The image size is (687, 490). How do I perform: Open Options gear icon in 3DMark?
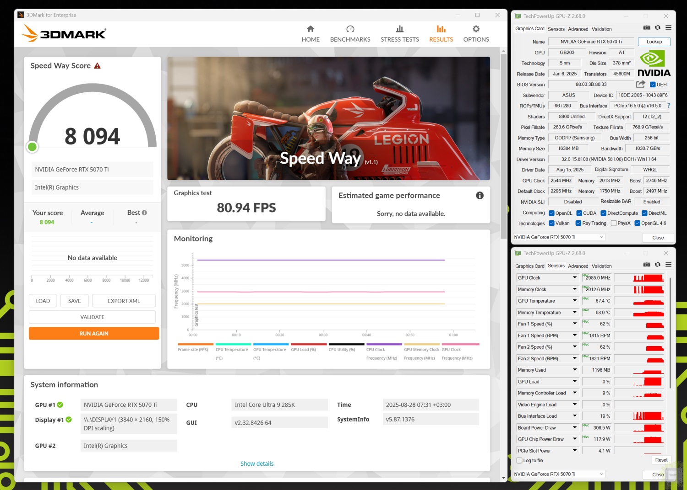tap(476, 29)
